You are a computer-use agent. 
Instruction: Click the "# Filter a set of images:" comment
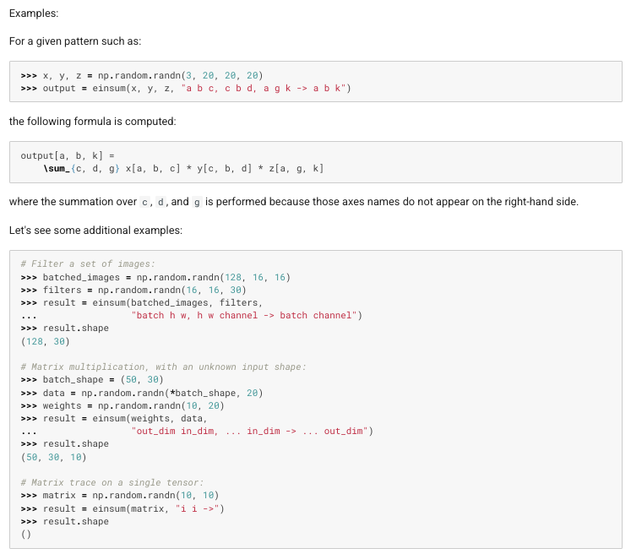pos(88,264)
